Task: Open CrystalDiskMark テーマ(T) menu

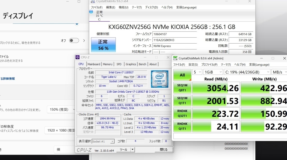Action: pyautogui.click(x=226, y=65)
